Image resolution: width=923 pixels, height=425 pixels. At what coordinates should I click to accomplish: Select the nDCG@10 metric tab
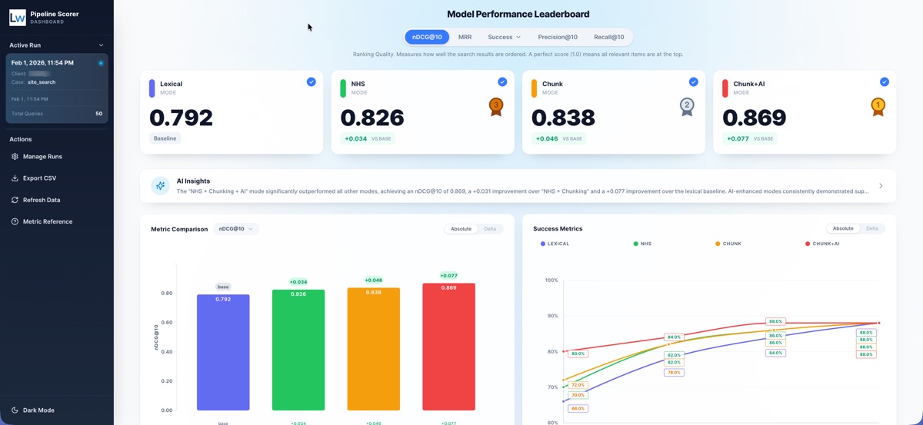[427, 37]
